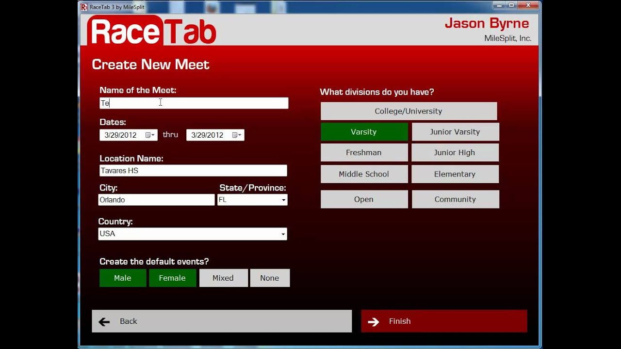Screen dimensions: 621x349
Task: Expand the end date dropdown arrow
Action: tap(240, 135)
